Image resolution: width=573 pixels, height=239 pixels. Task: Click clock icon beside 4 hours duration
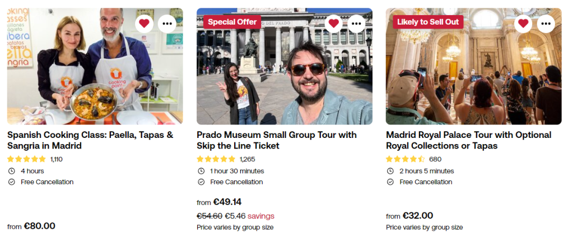coord(12,171)
